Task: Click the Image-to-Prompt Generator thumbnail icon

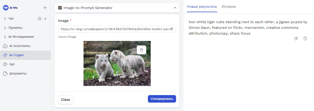Action: (x=60, y=8)
